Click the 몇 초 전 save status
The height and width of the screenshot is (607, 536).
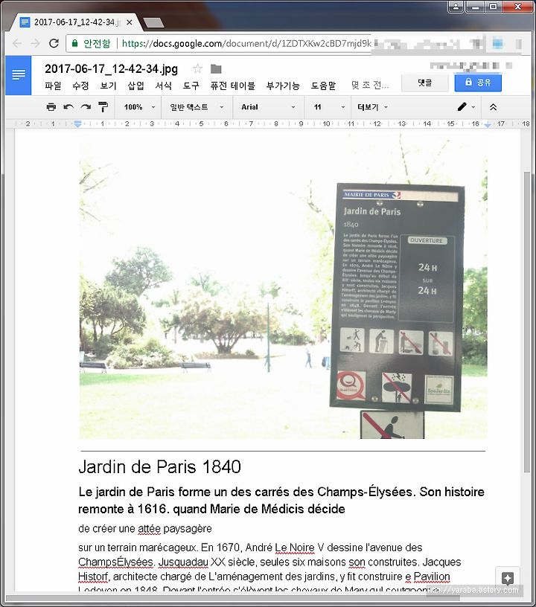pyautogui.click(x=370, y=85)
